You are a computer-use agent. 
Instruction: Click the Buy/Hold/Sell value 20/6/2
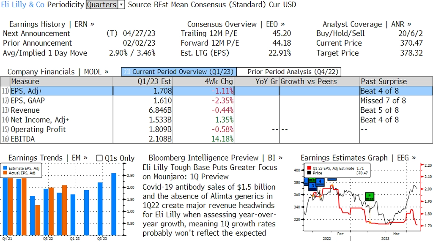coord(410,33)
